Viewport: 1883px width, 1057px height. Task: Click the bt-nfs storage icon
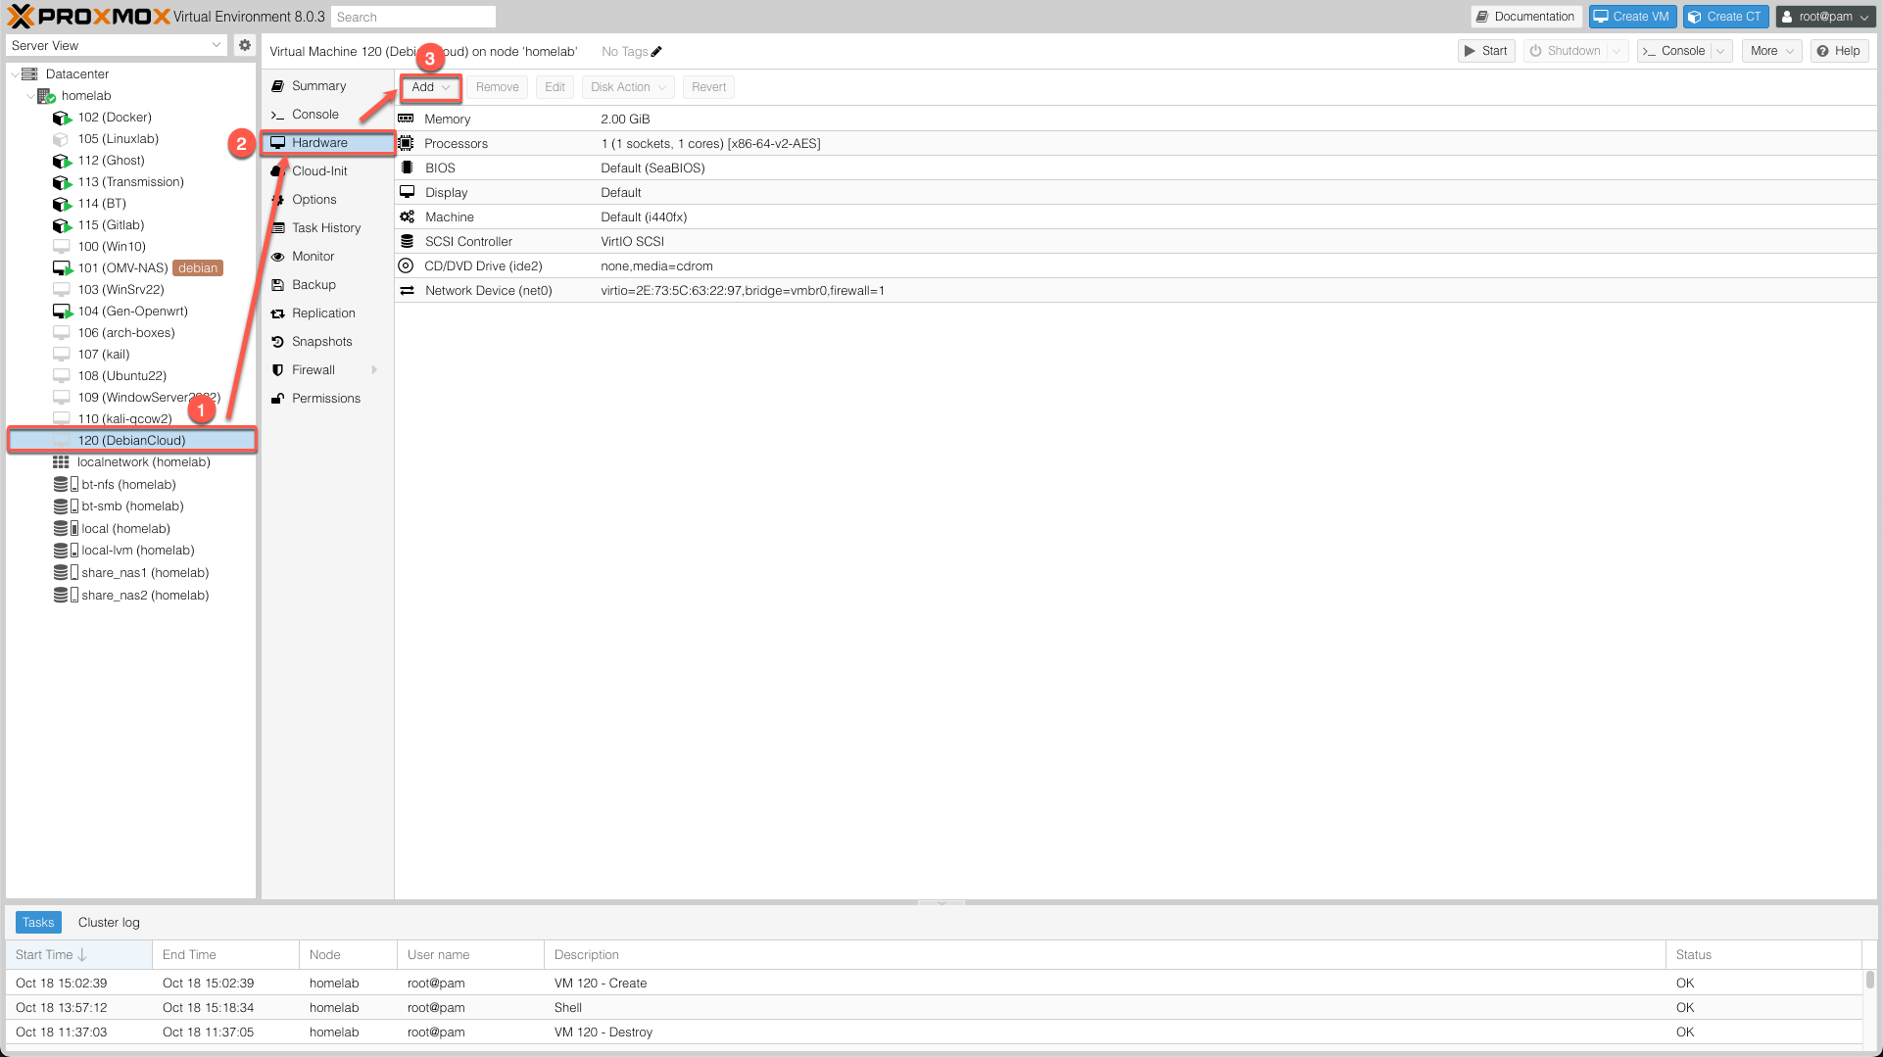[66, 484]
